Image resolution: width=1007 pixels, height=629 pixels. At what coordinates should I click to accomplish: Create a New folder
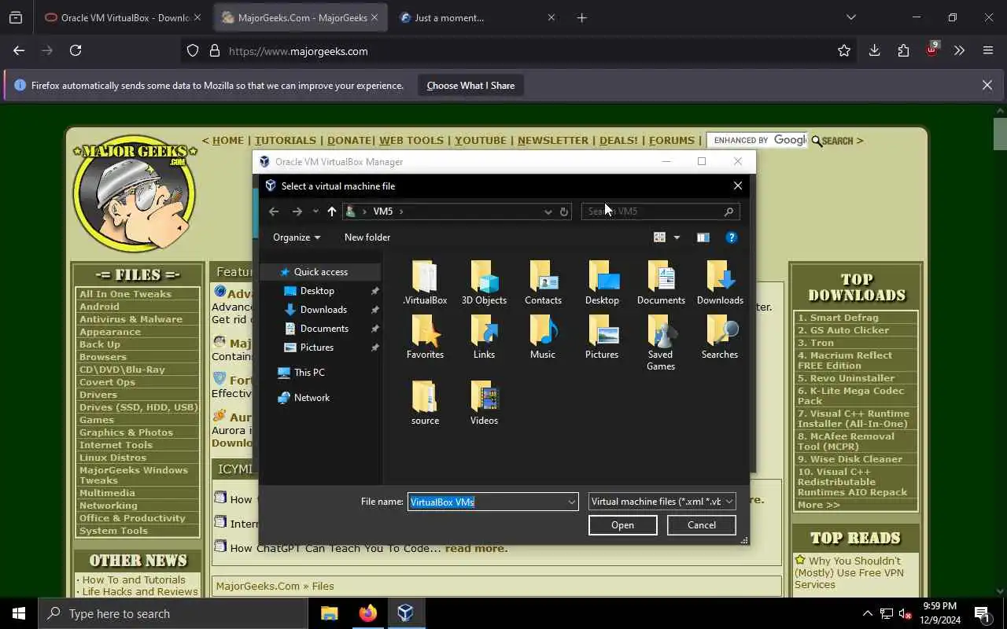point(367,237)
